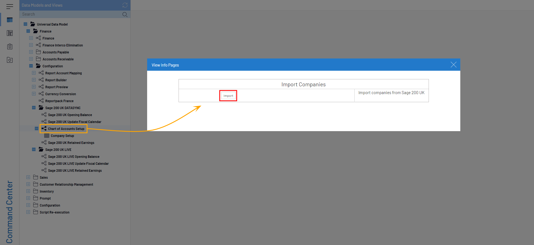Open the clipboard tasks sidebar icon
534x245 pixels.
click(10, 46)
